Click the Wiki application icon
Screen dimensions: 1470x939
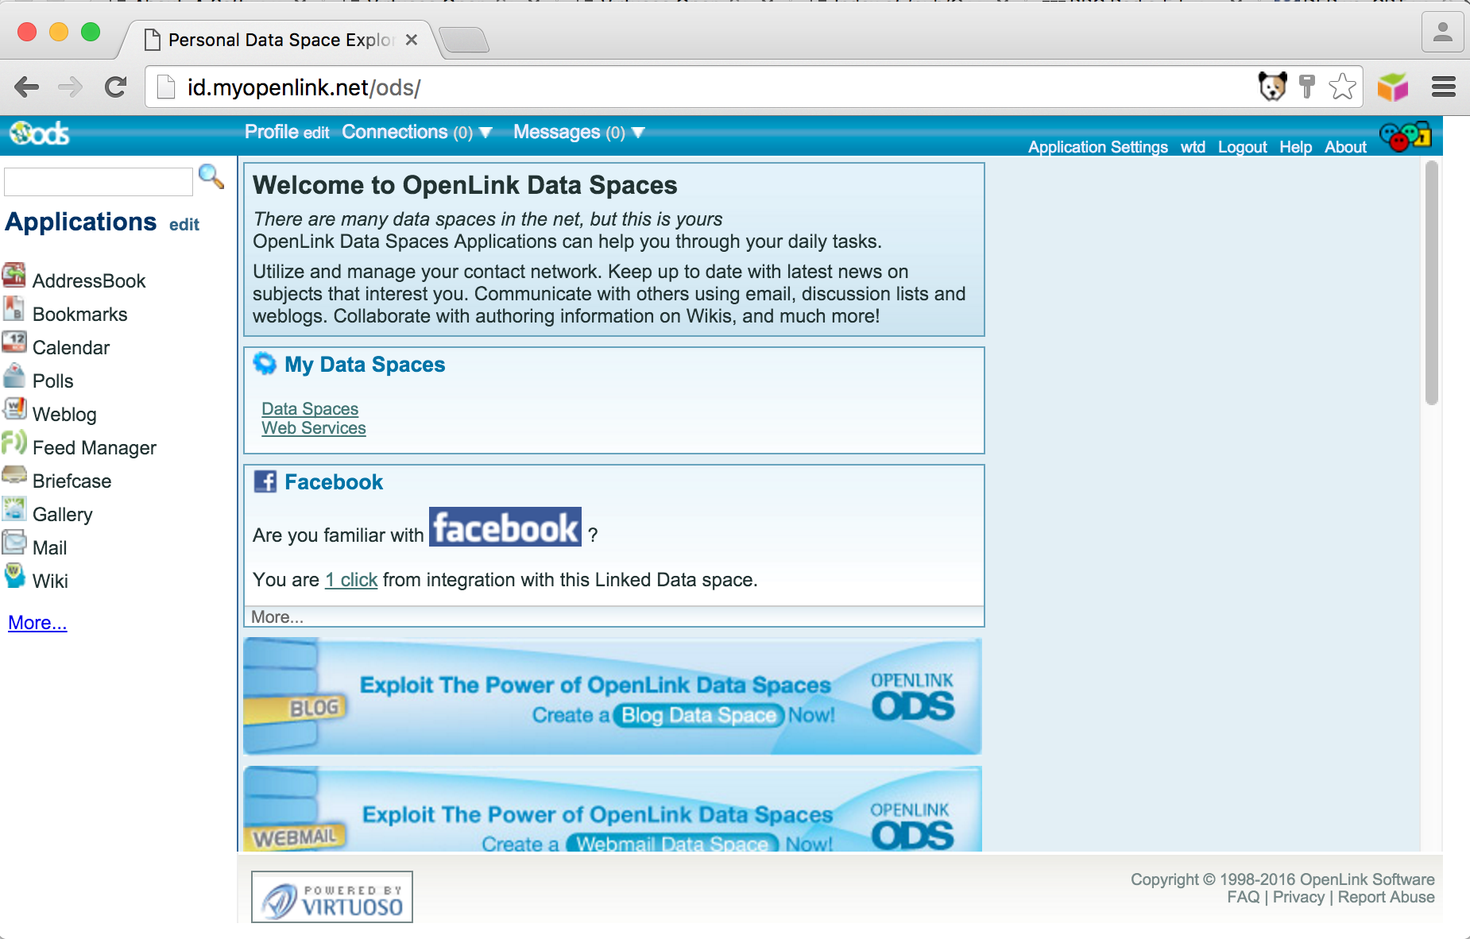tap(14, 577)
